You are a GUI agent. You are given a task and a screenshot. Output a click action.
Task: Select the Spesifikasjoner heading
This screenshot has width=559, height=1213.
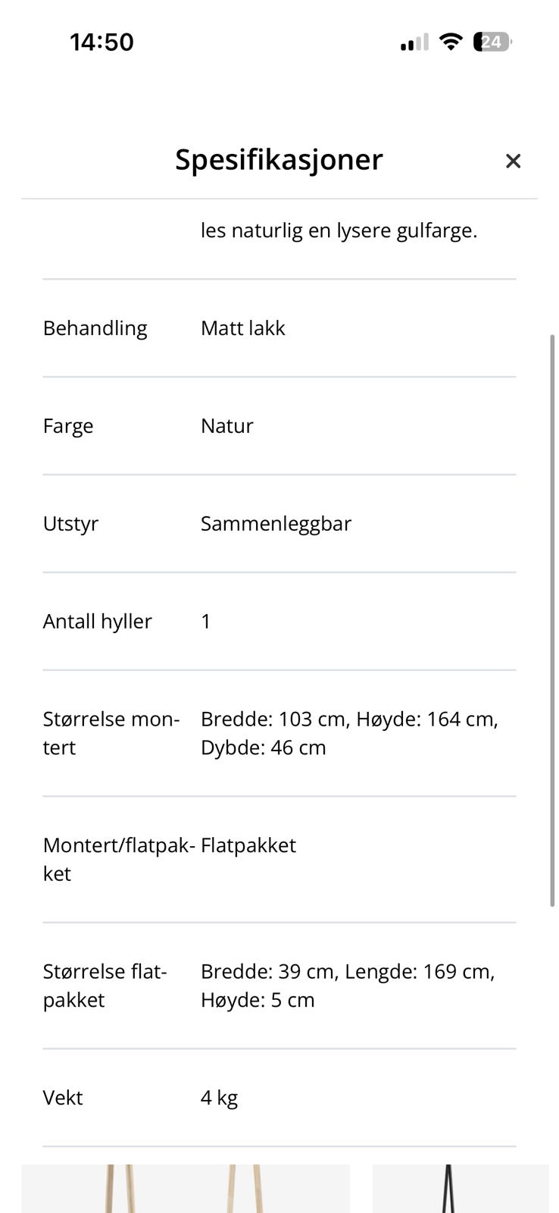pyautogui.click(x=279, y=160)
